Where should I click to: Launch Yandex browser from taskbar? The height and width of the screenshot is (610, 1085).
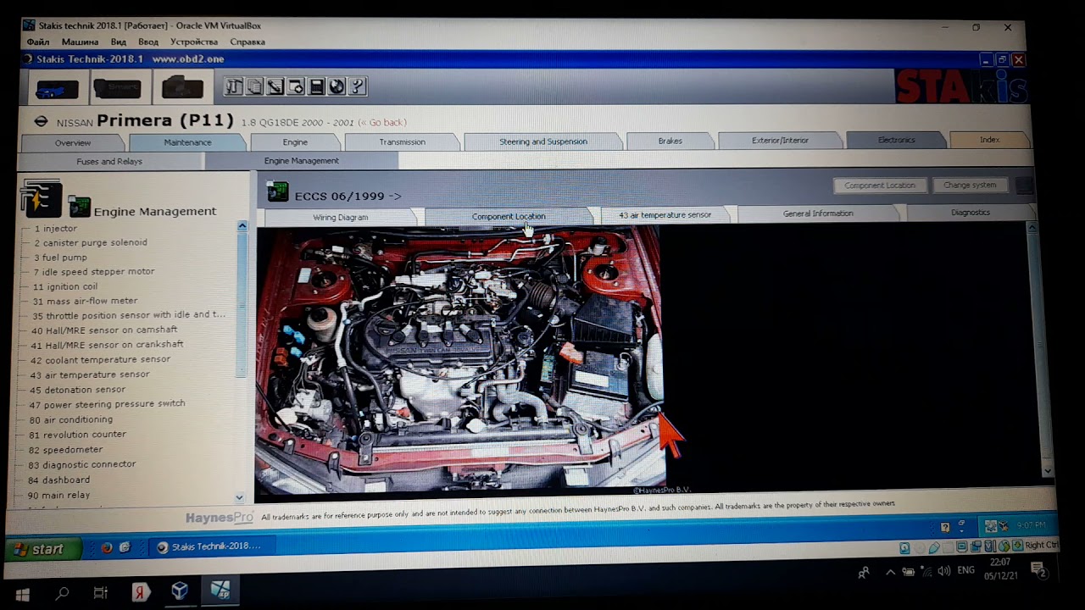[140, 592]
